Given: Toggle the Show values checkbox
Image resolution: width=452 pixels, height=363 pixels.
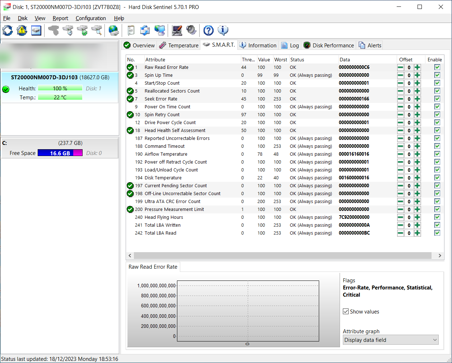Looking at the screenshot, I should 346,312.
